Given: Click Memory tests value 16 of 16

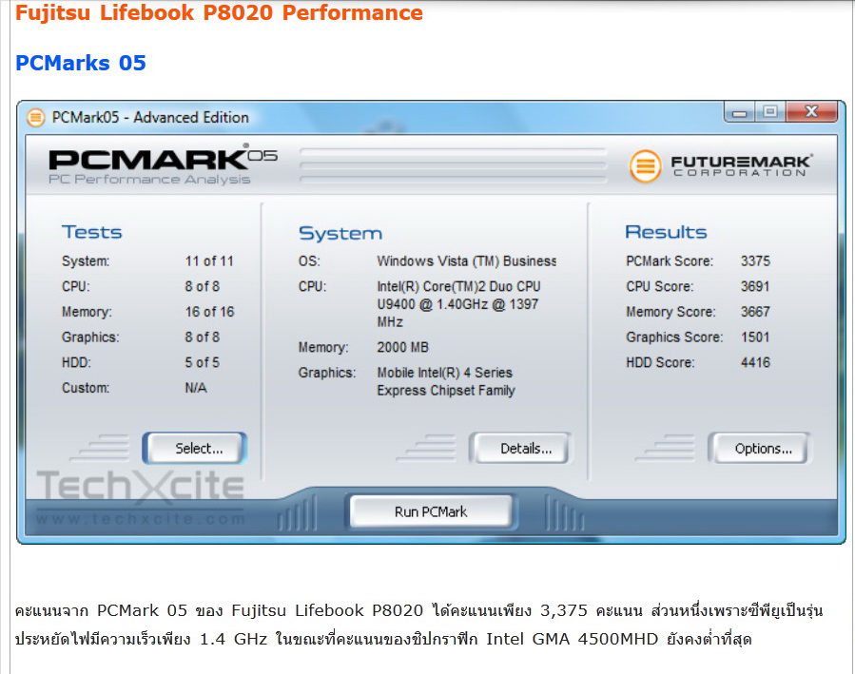Looking at the screenshot, I should (x=209, y=312).
